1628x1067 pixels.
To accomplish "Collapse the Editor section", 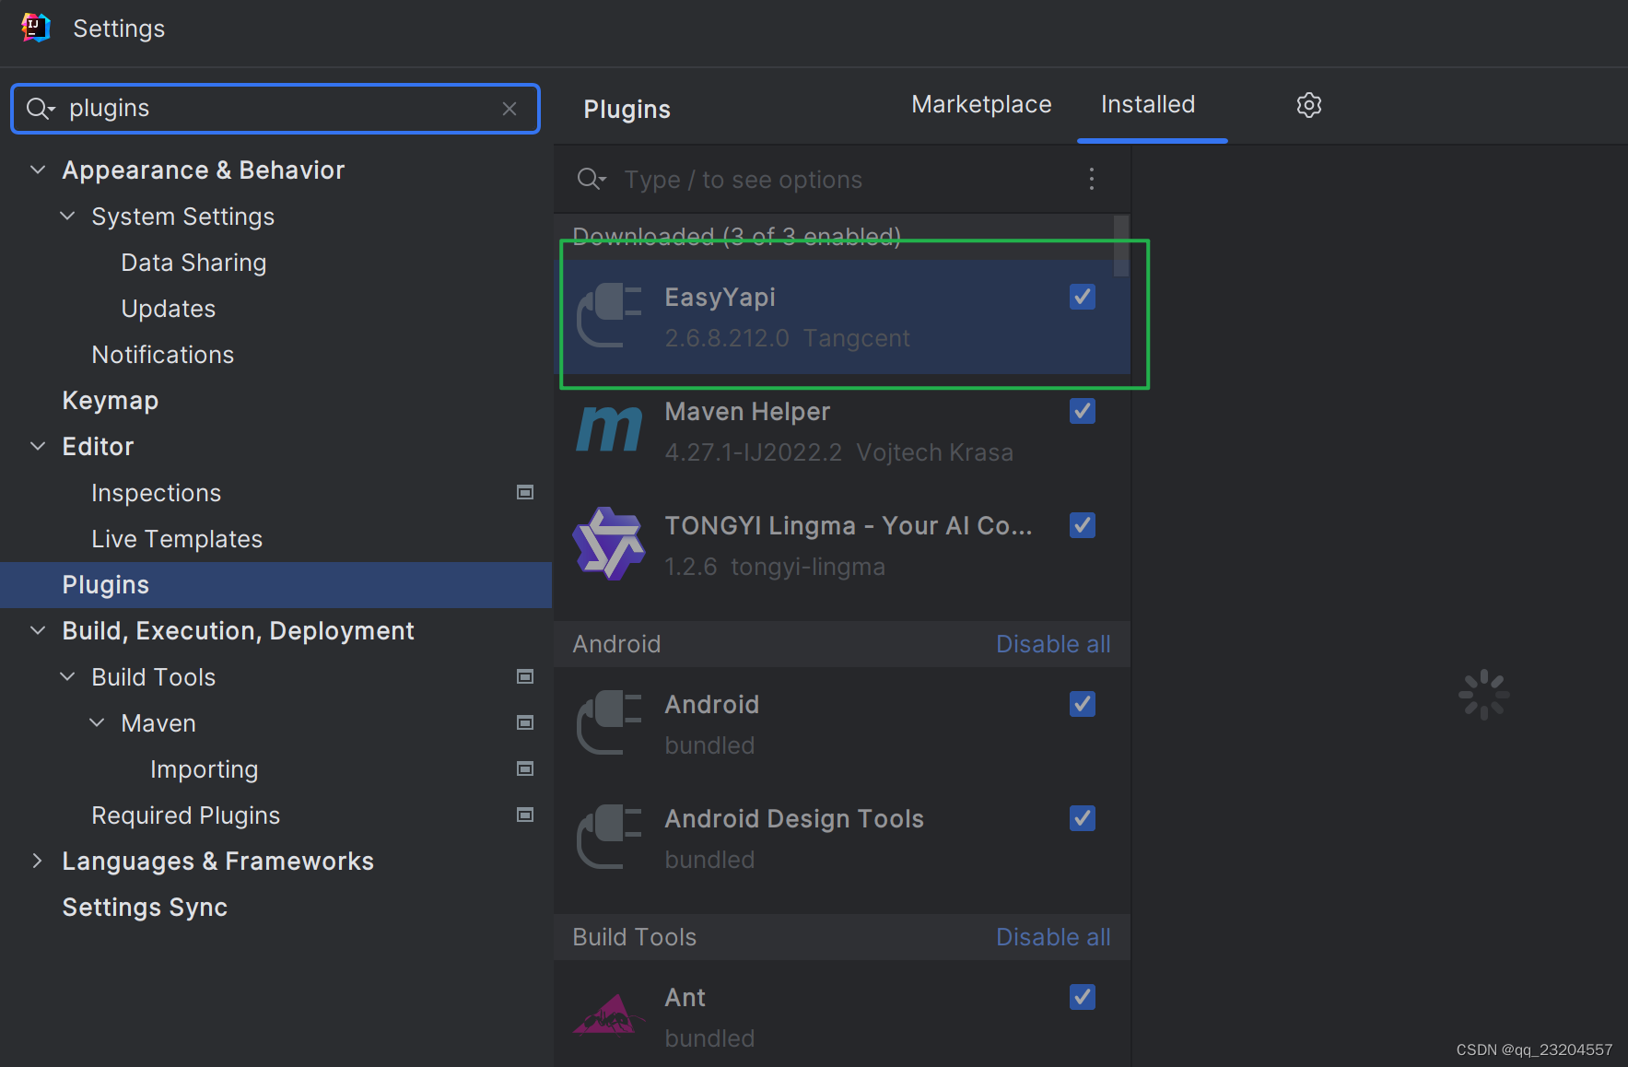I will [38, 446].
